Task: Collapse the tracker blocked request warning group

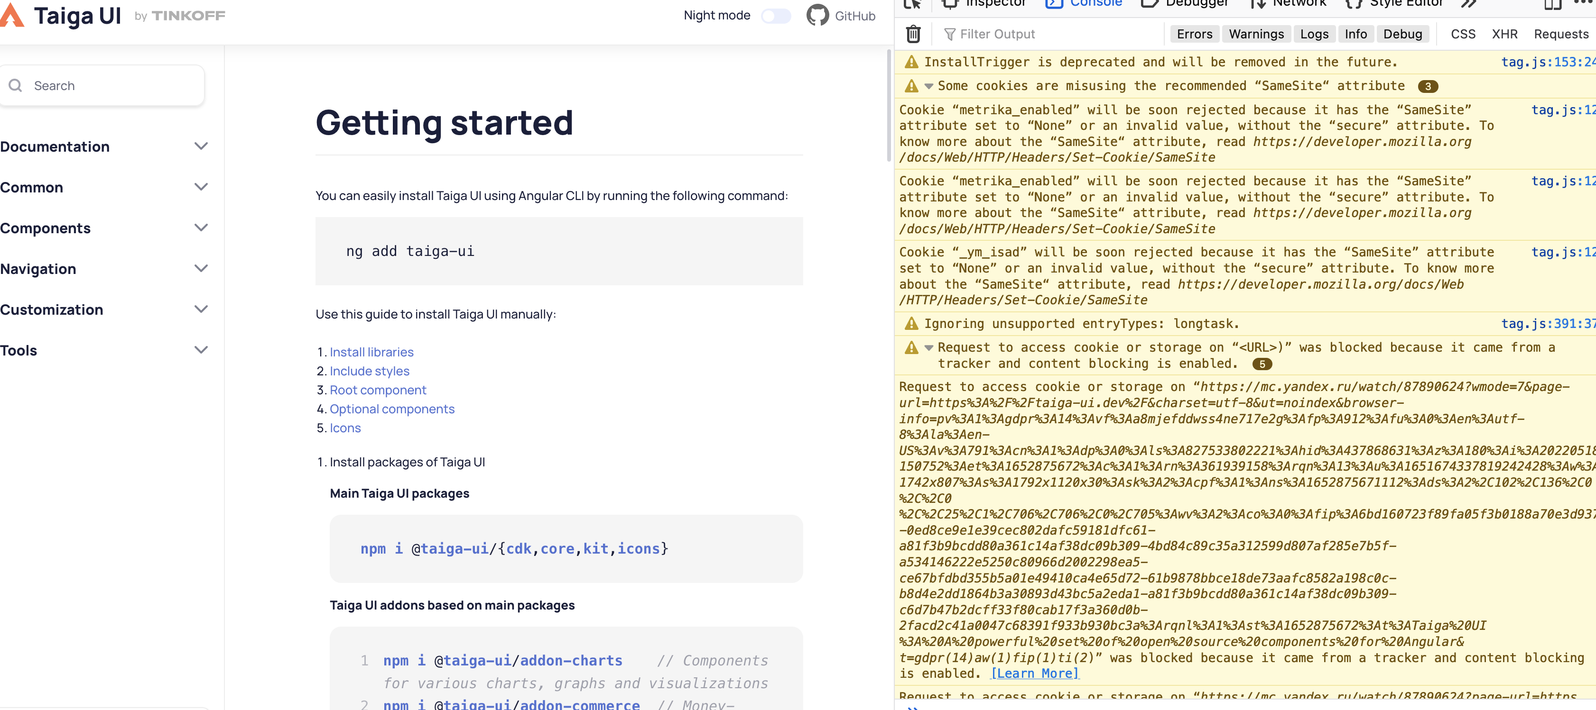Action: tap(928, 348)
